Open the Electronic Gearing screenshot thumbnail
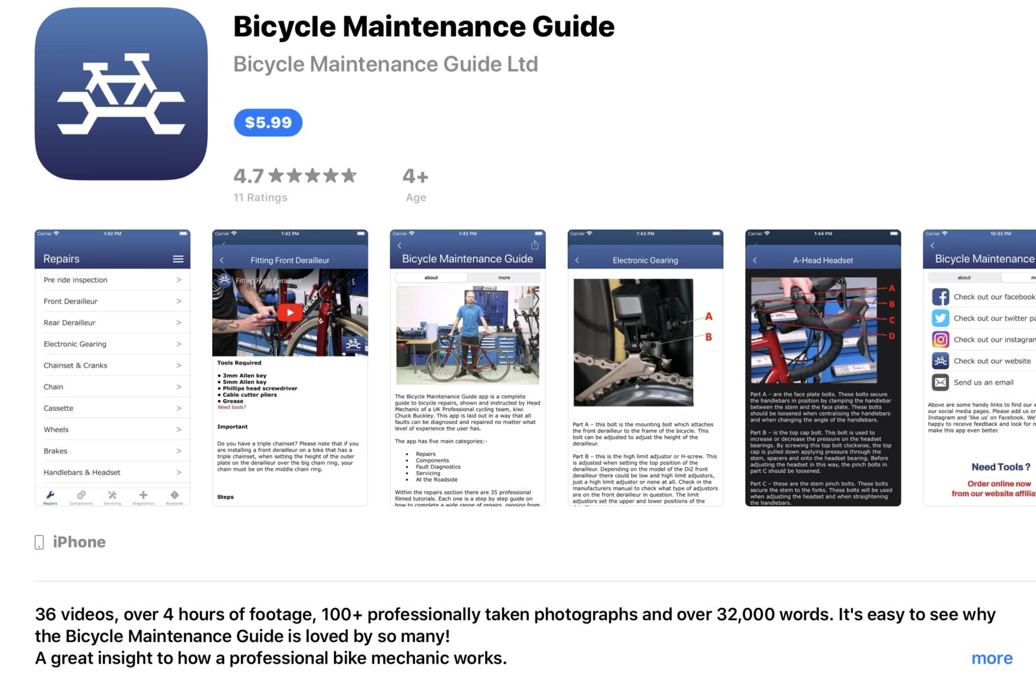 pyautogui.click(x=645, y=368)
